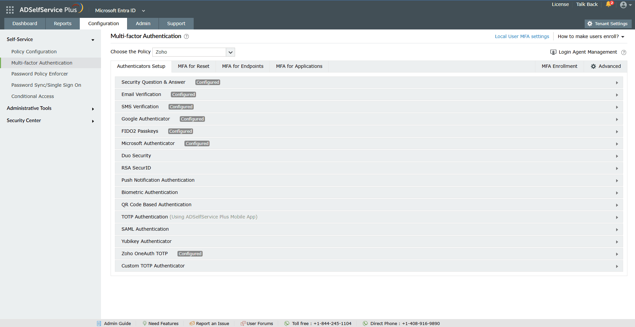
Task: Click the ADSelfService Plus logo
Action: coord(51,9)
